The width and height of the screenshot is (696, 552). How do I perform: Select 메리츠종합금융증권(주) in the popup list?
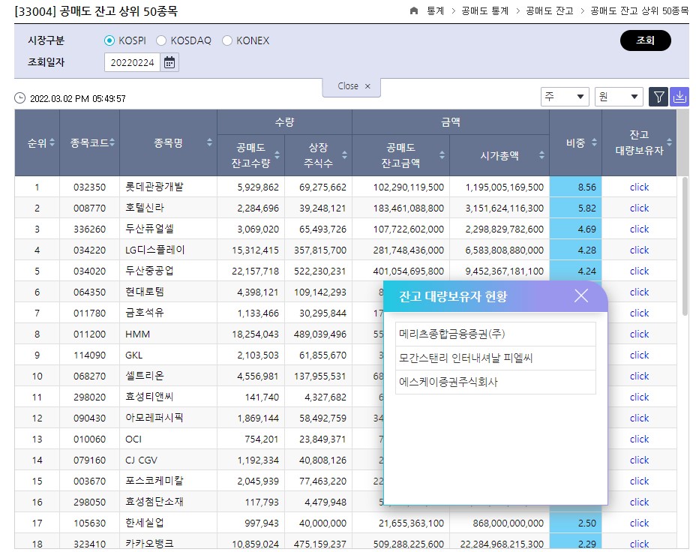coord(495,334)
